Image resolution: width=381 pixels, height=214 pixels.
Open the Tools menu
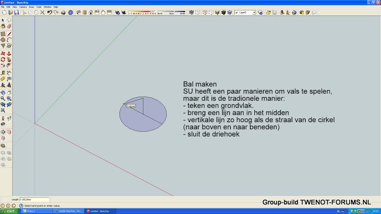coord(39,7)
